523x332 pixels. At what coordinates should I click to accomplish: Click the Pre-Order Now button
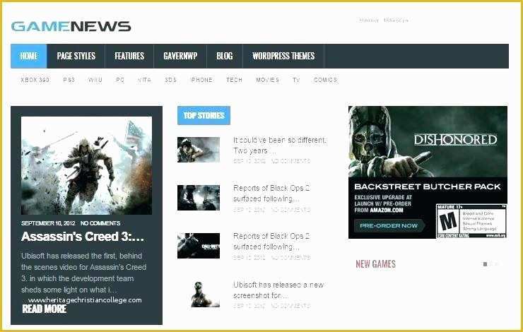pos(389,225)
